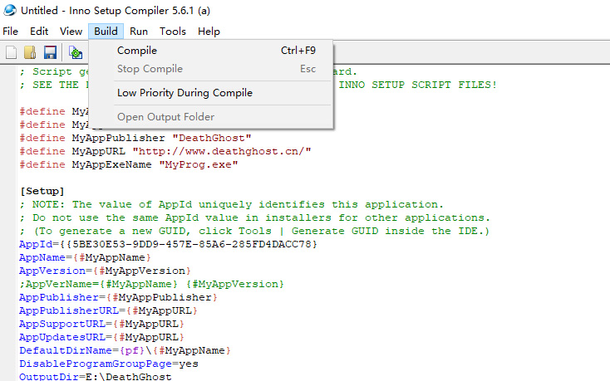This screenshot has width=610, height=381.
Task: Click the "NOTE: The value of AppId" comment
Action: tap(232, 204)
